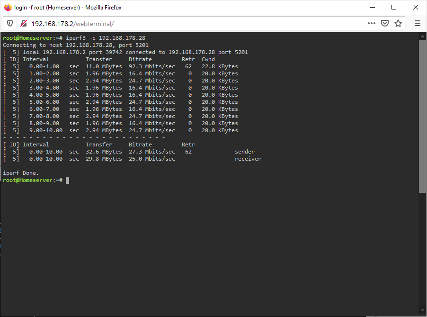Click the '22.8 KBytes' Cwnd value

click(220, 66)
